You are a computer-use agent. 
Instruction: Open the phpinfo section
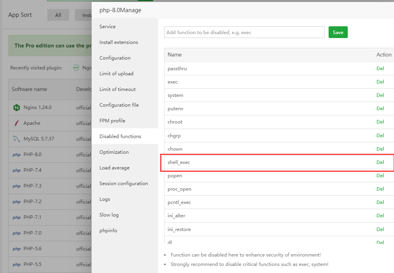click(x=108, y=231)
